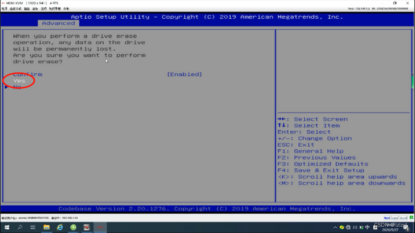Click 'F3: Optimized Defaults' line

[x=323, y=164]
